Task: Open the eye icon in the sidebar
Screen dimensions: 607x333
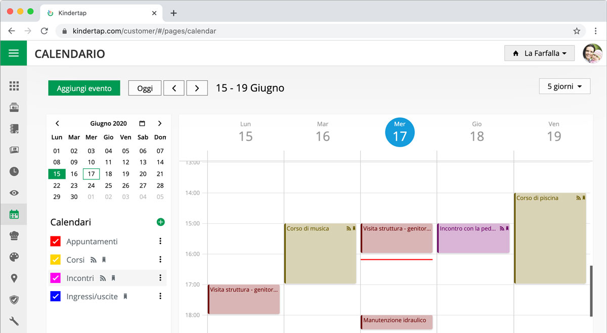Action: 14,193
